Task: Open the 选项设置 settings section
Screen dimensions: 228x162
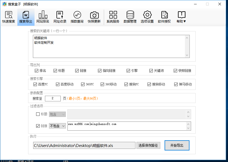Action: [147, 17]
